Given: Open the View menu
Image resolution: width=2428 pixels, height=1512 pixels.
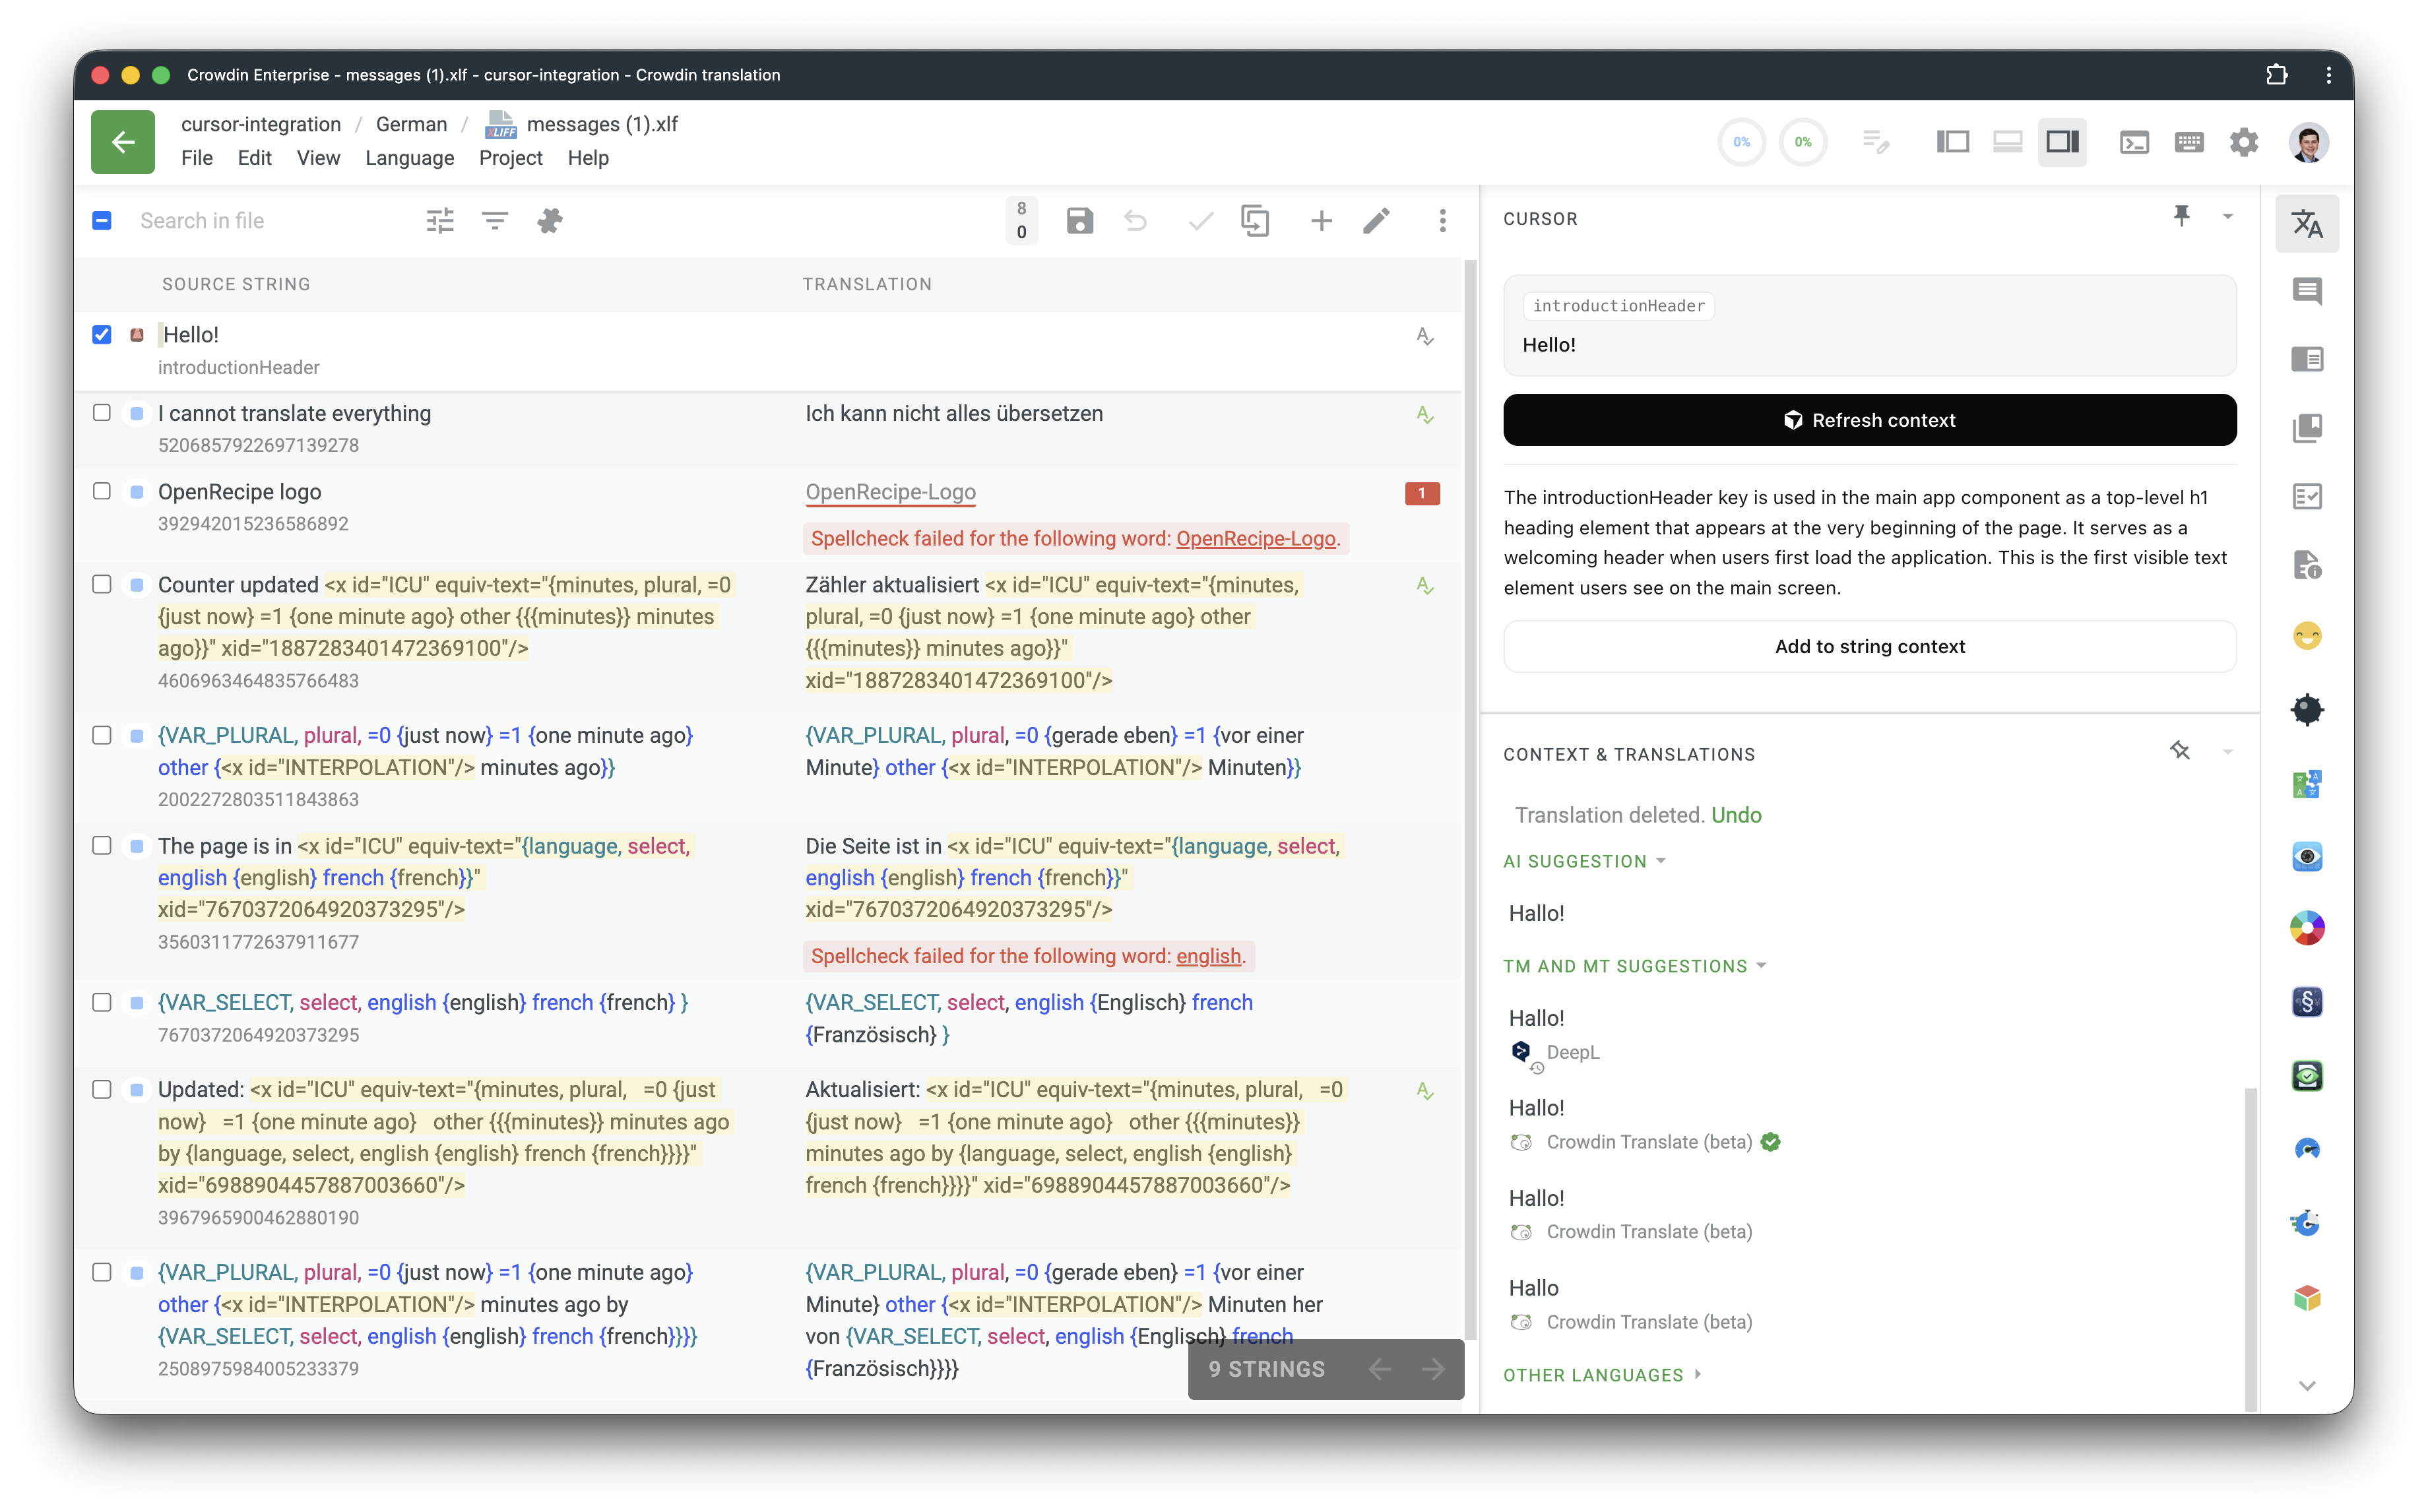Looking at the screenshot, I should (318, 158).
